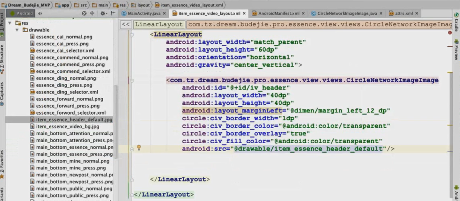Select essence_ding_normal.png file
This screenshot has width=460, height=201.
click(63, 78)
